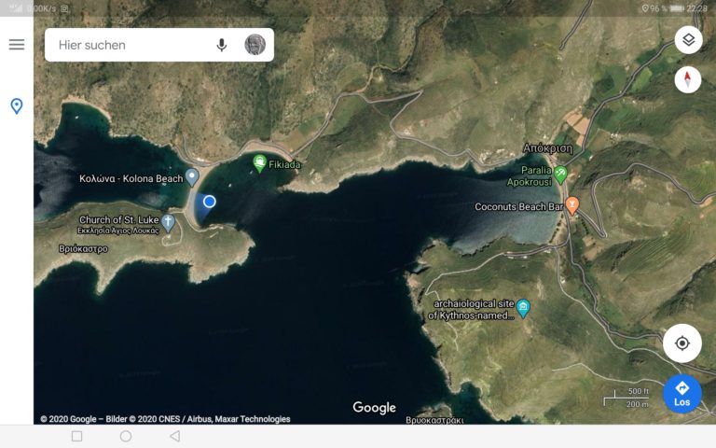Select the Fikiada campsite marker
The height and width of the screenshot is (448, 716).
(260, 162)
